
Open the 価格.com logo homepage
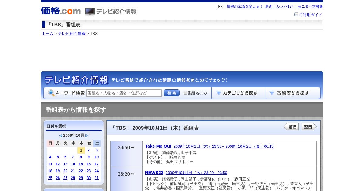coord(61,11)
